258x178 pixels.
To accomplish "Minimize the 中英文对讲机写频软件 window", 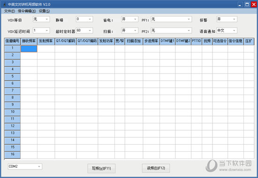I will 240,4.
